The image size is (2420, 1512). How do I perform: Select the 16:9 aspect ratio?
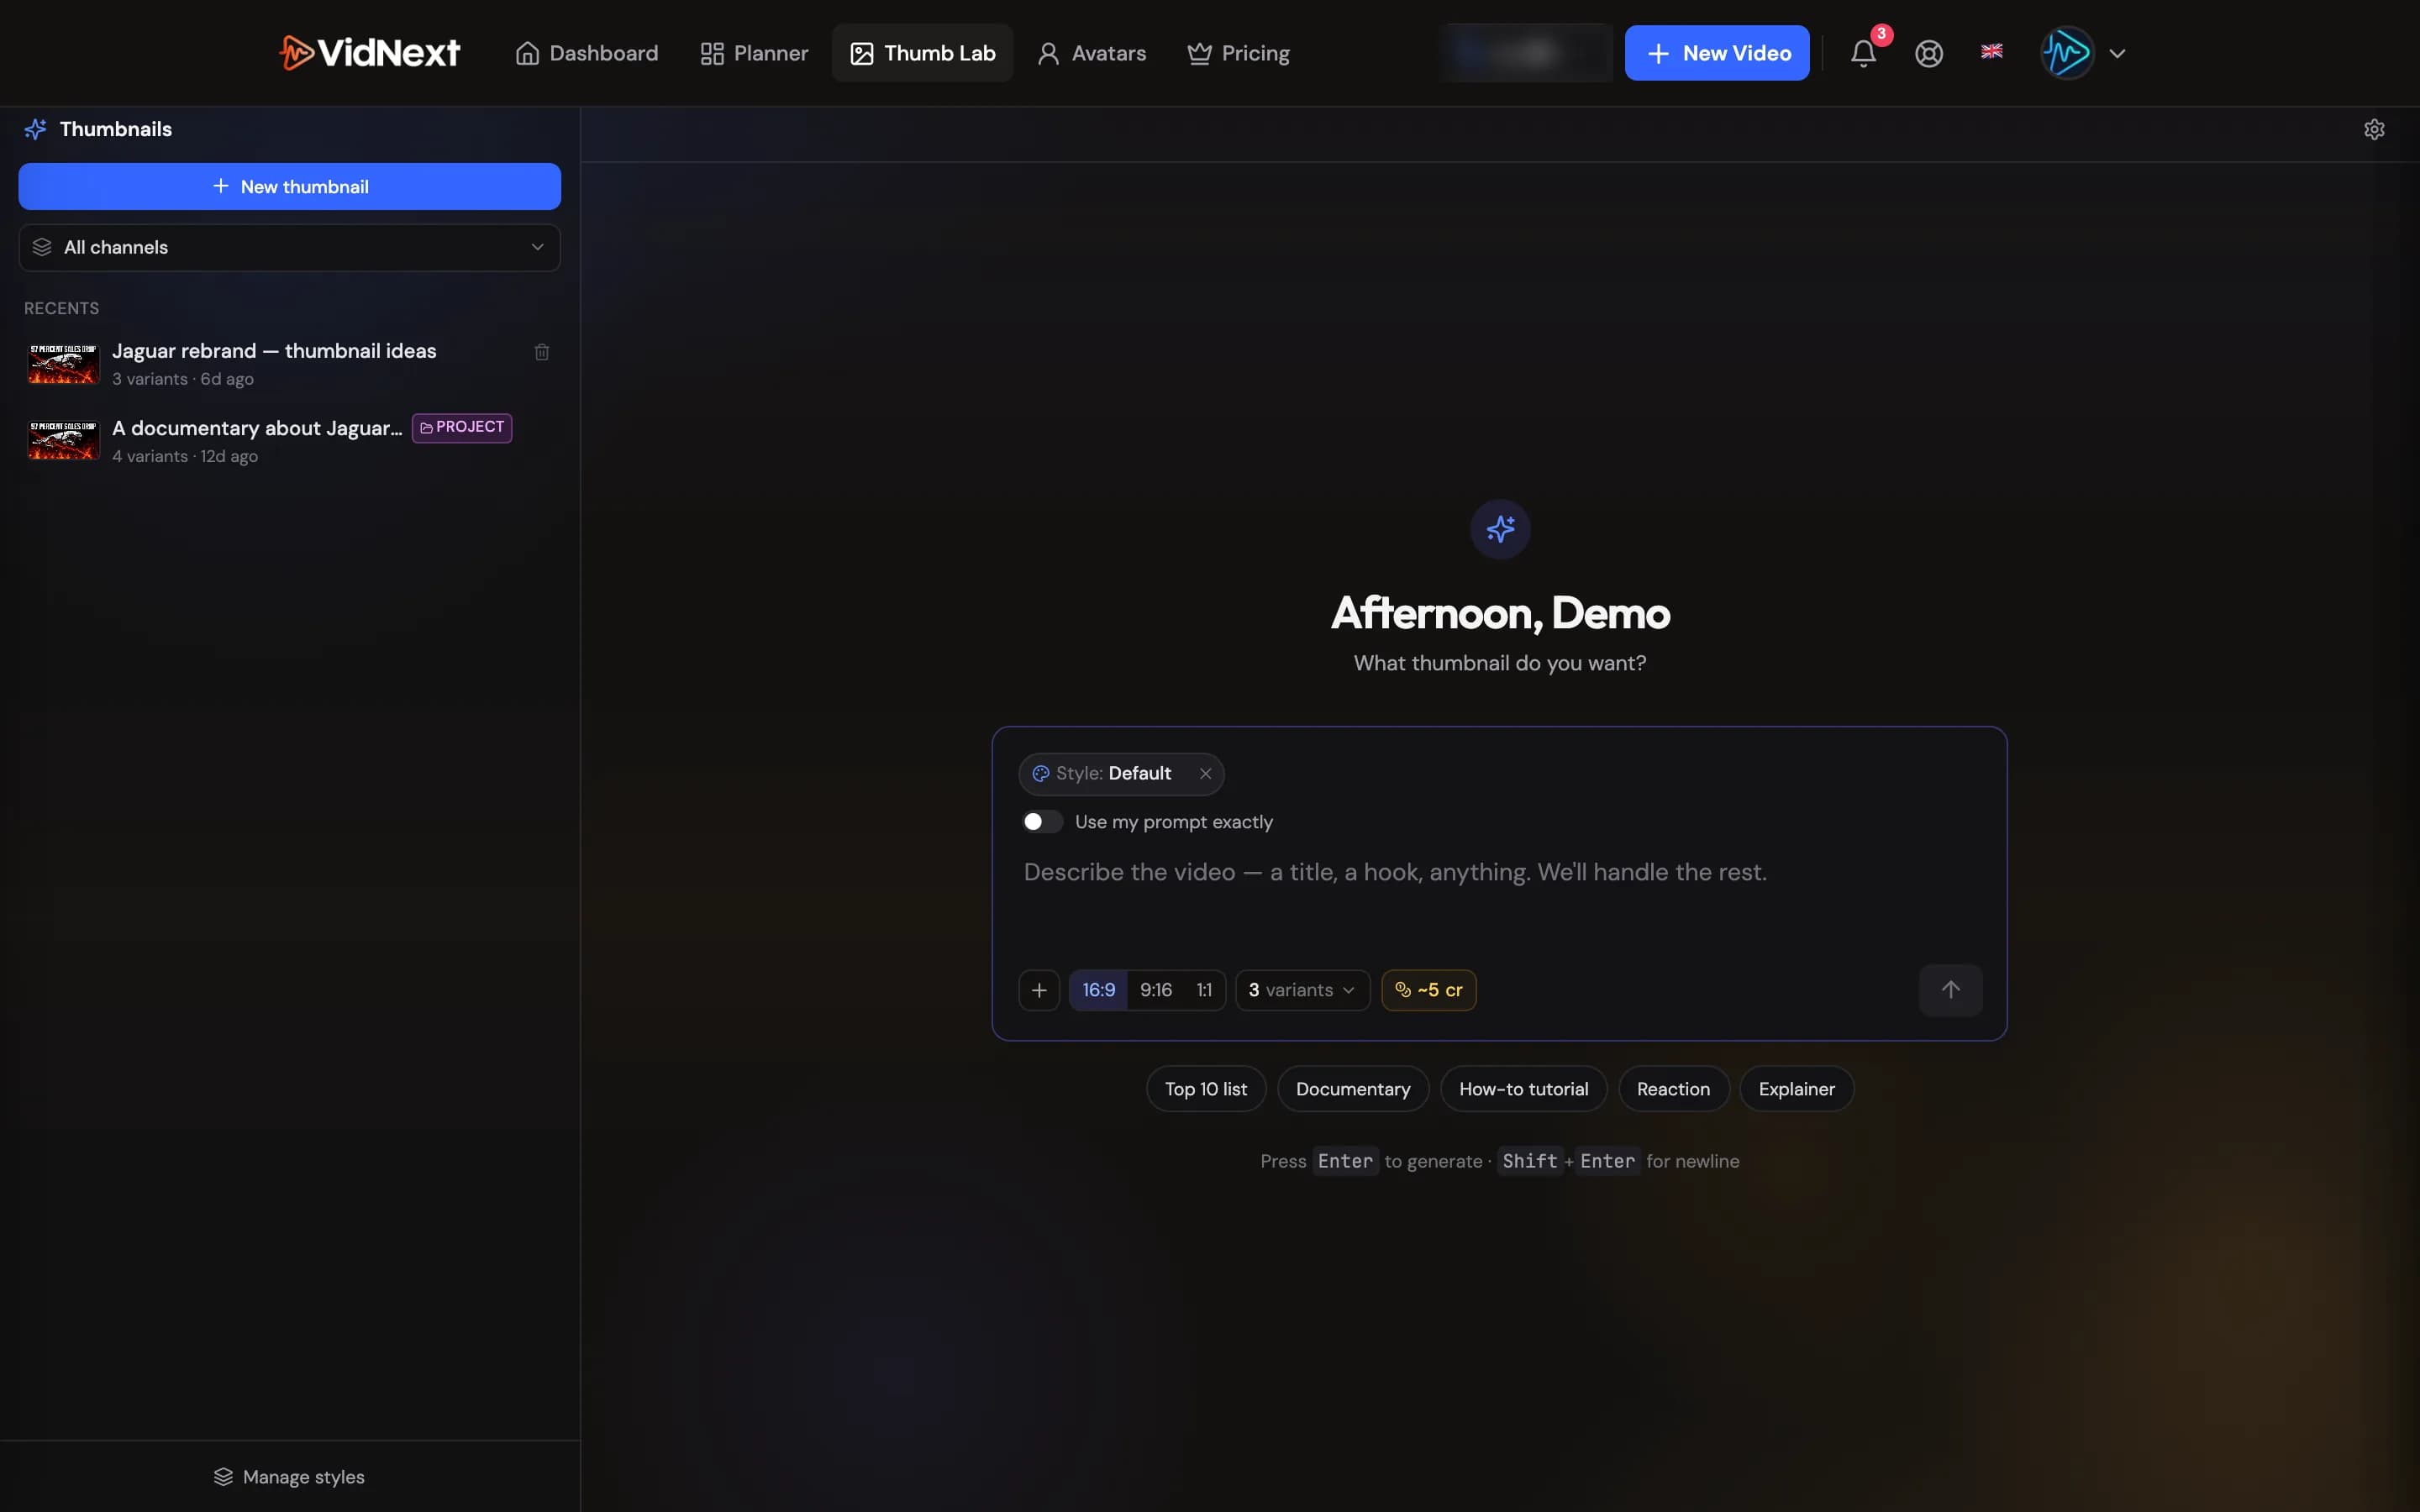(x=1098, y=990)
